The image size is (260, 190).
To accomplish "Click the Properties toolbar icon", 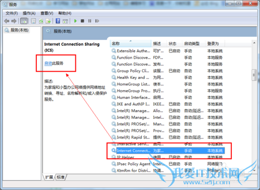I will click(33, 21).
